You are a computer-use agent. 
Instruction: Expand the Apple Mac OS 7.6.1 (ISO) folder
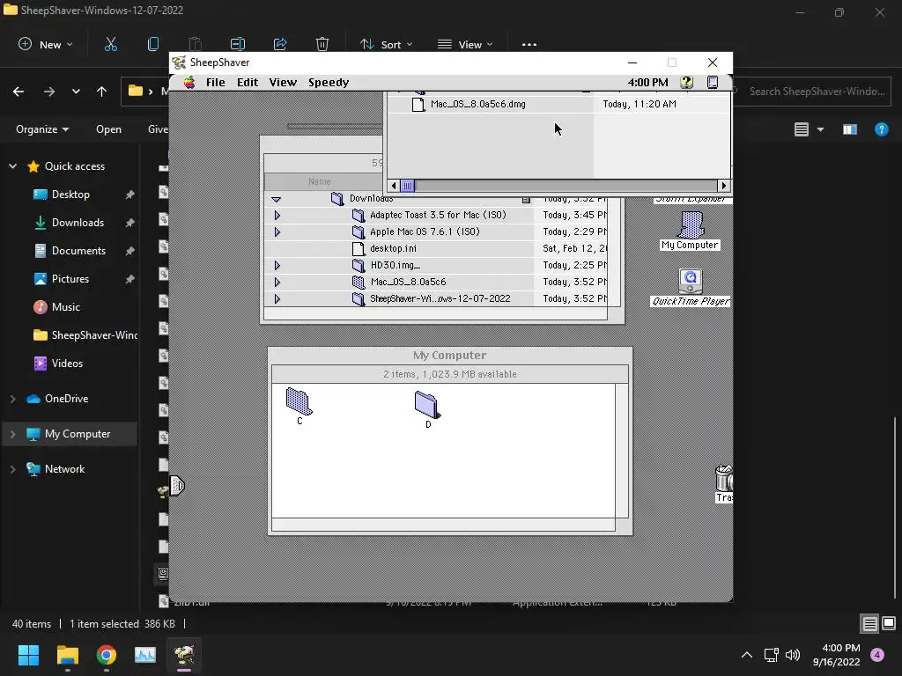[x=277, y=232]
